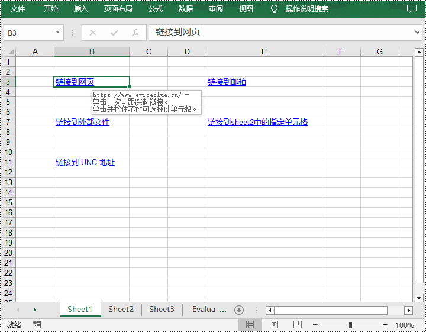Select row 20 header
This screenshot has width=426, height=332.
[x=8, y=253]
